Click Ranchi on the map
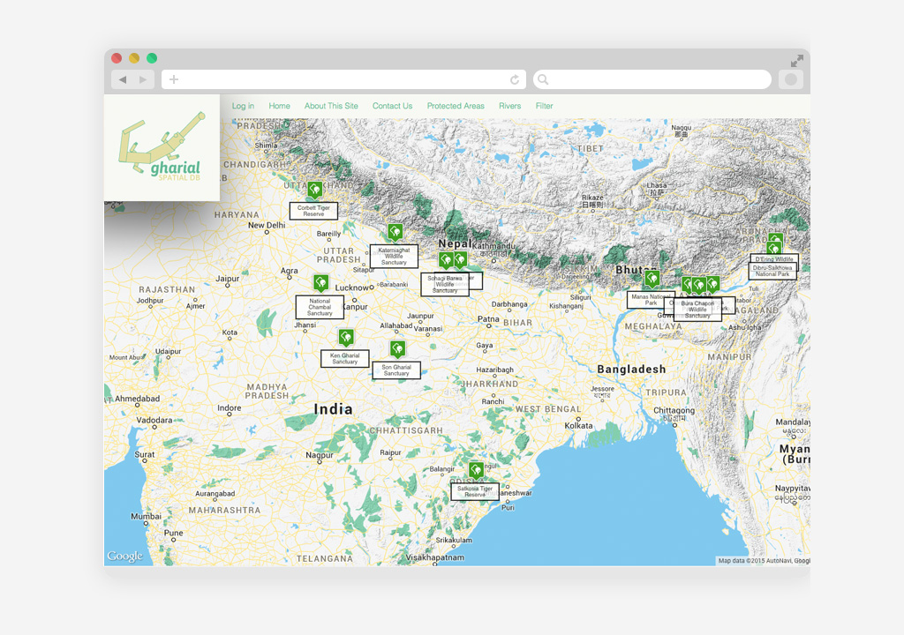 [x=493, y=401]
